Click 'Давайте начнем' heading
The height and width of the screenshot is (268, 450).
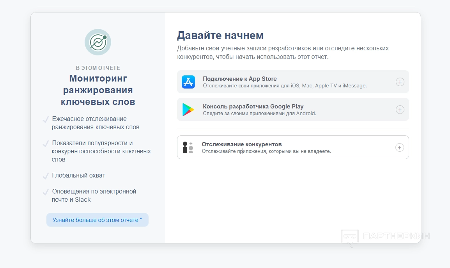[x=220, y=35]
